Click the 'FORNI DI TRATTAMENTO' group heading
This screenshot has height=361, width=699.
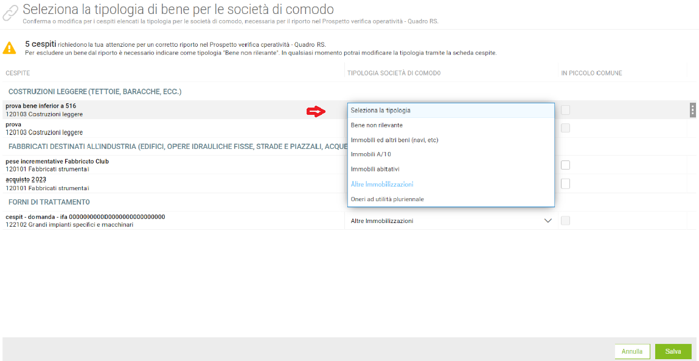tap(49, 202)
